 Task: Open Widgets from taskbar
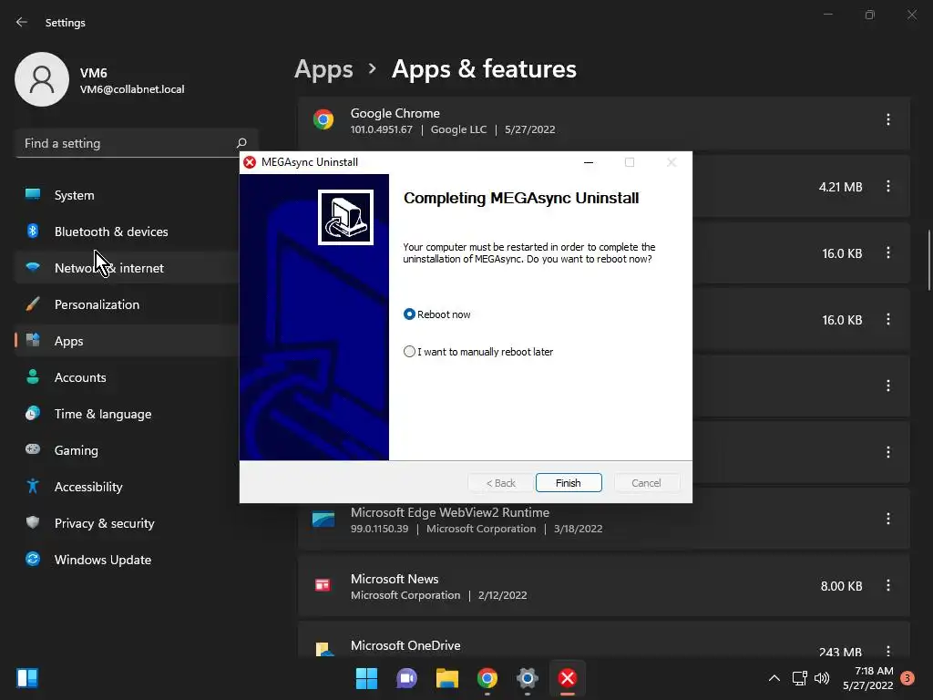[27, 678]
